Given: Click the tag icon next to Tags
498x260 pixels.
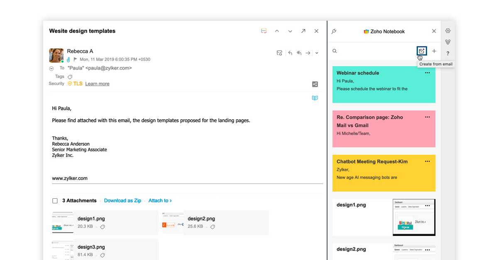Looking at the screenshot, I should coord(70,77).
